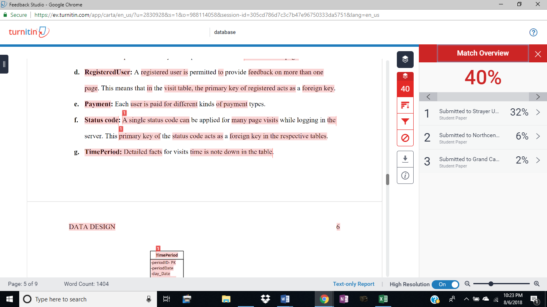
Task: Toggle High Resolution switch off
Action: tap(446, 284)
